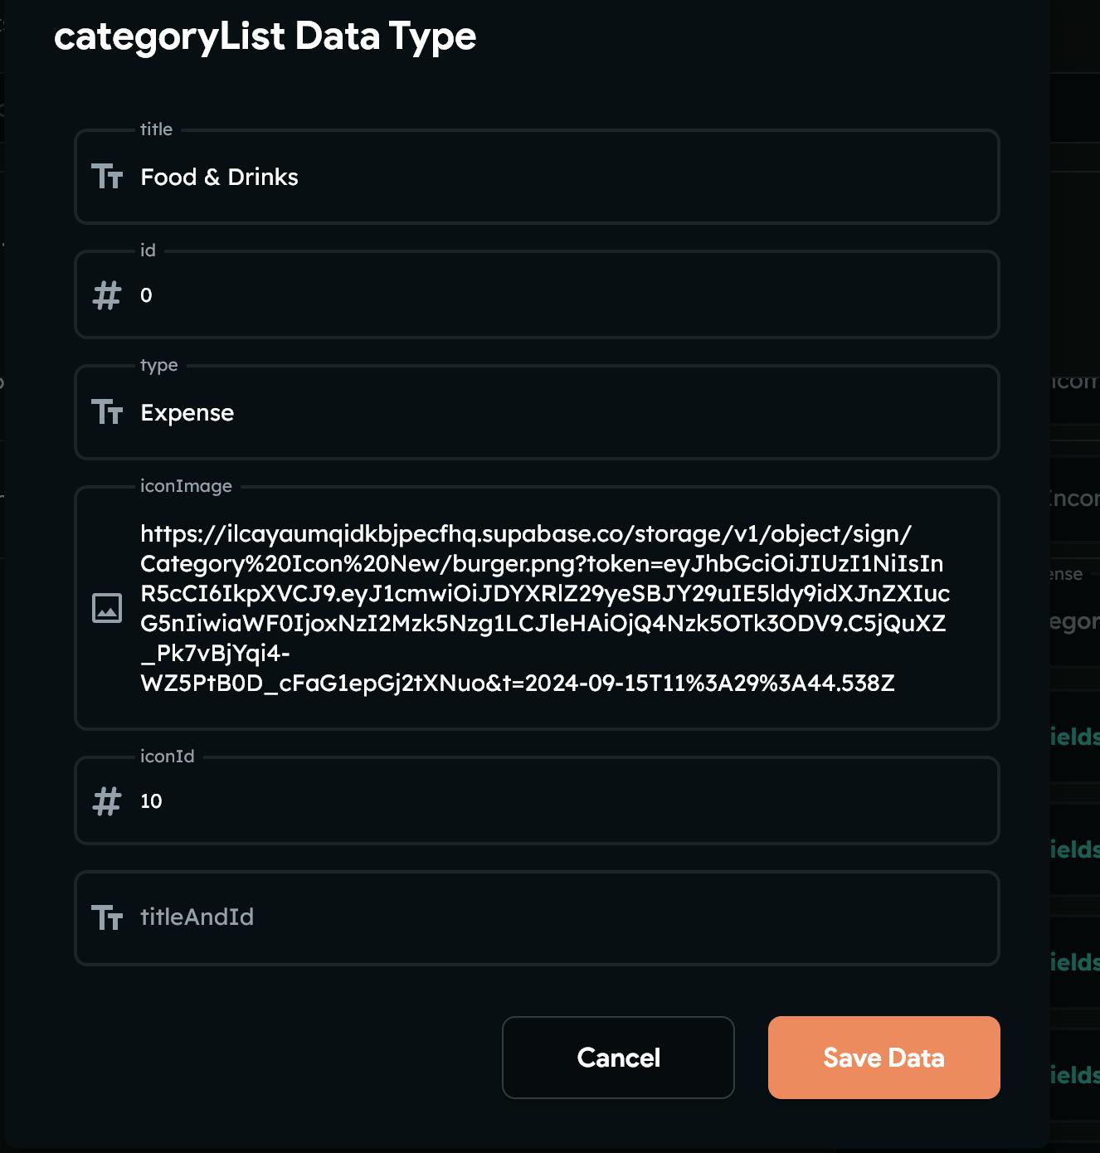
Task: Click into the type field showing Expense
Action: (564, 412)
